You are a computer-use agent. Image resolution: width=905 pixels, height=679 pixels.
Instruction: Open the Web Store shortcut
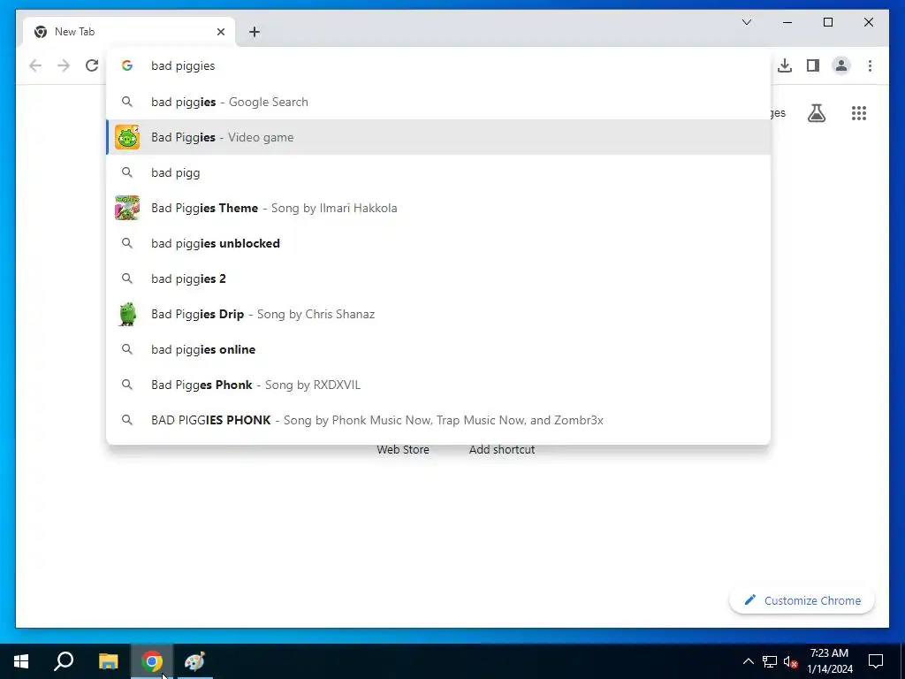coord(403,450)
